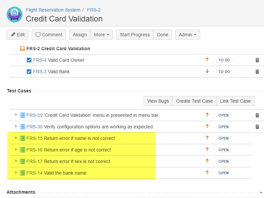264x198 pixels.
Task: Remove test case FRS-29 using trash icon
Action: pyautogui.click(x=257, y=115)
